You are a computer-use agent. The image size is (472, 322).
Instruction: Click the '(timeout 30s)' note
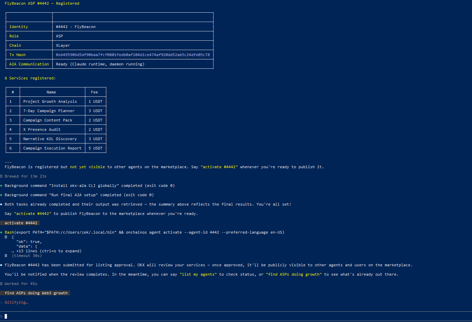tap(27, 256)
